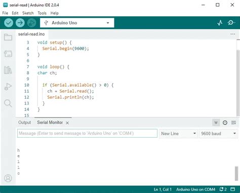Click the Verify sketch checkmark button
This screenshot has height=193, width=240.
coord(9,23)
